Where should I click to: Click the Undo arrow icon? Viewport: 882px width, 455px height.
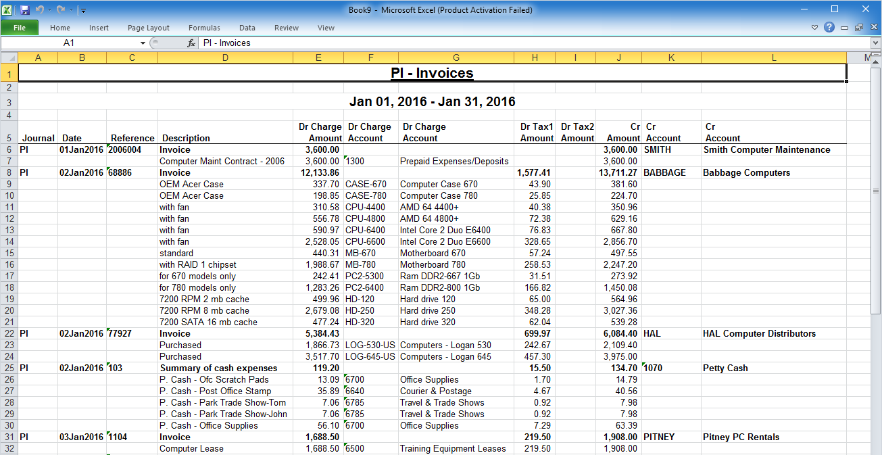tap(40, 10)
